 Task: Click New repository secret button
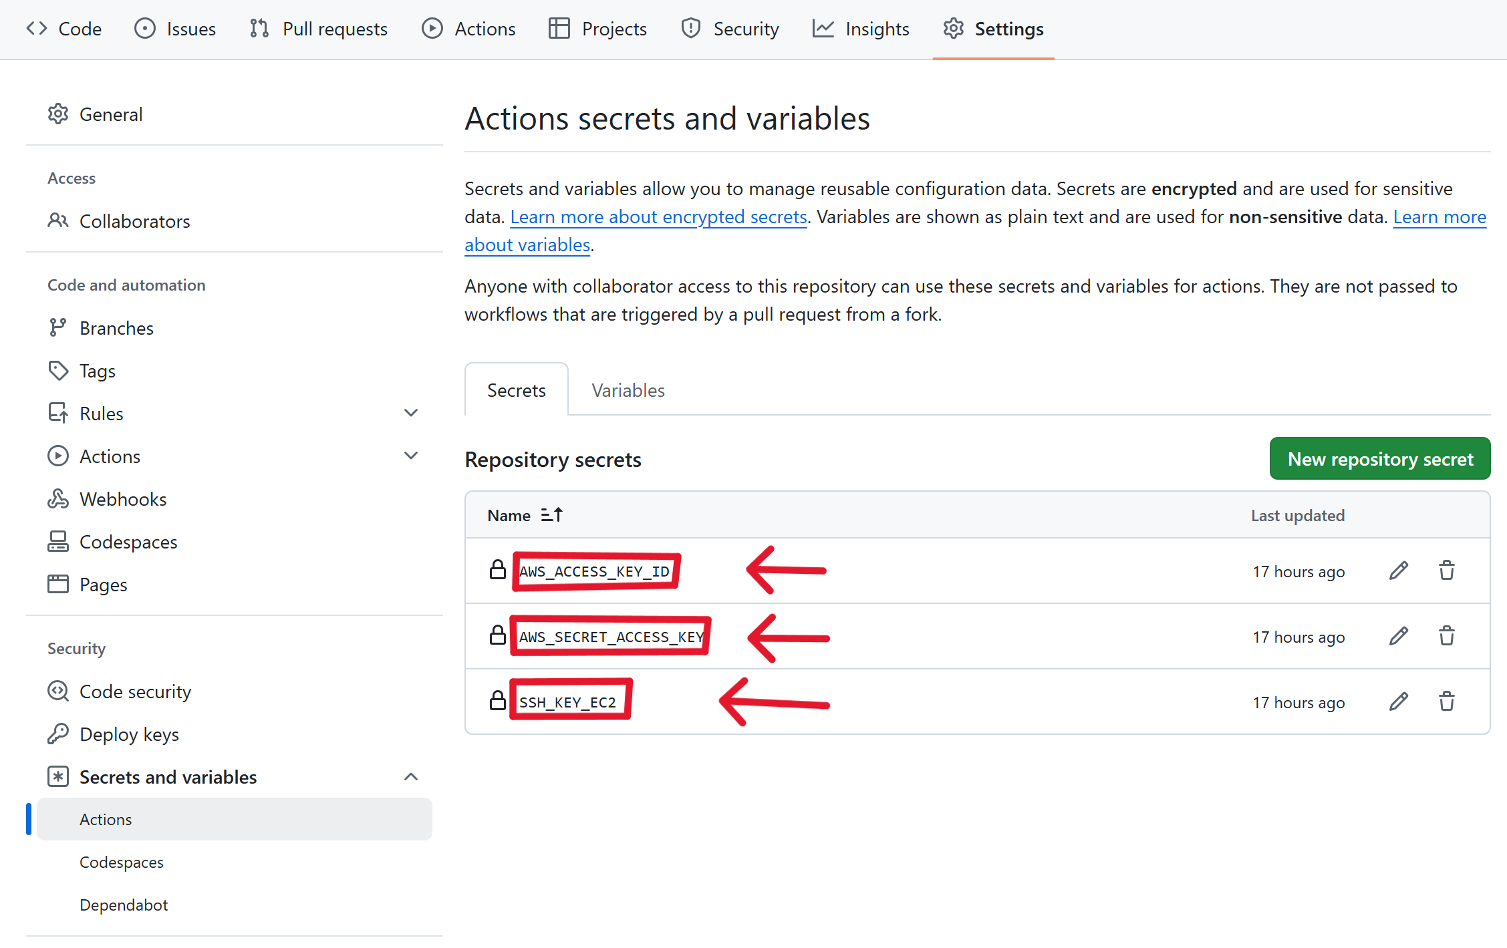click(x=1379, y=459)
